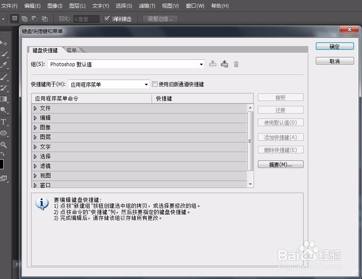Select the Move tool in left toolbar
Screen dimensions: 362x279
4,43
